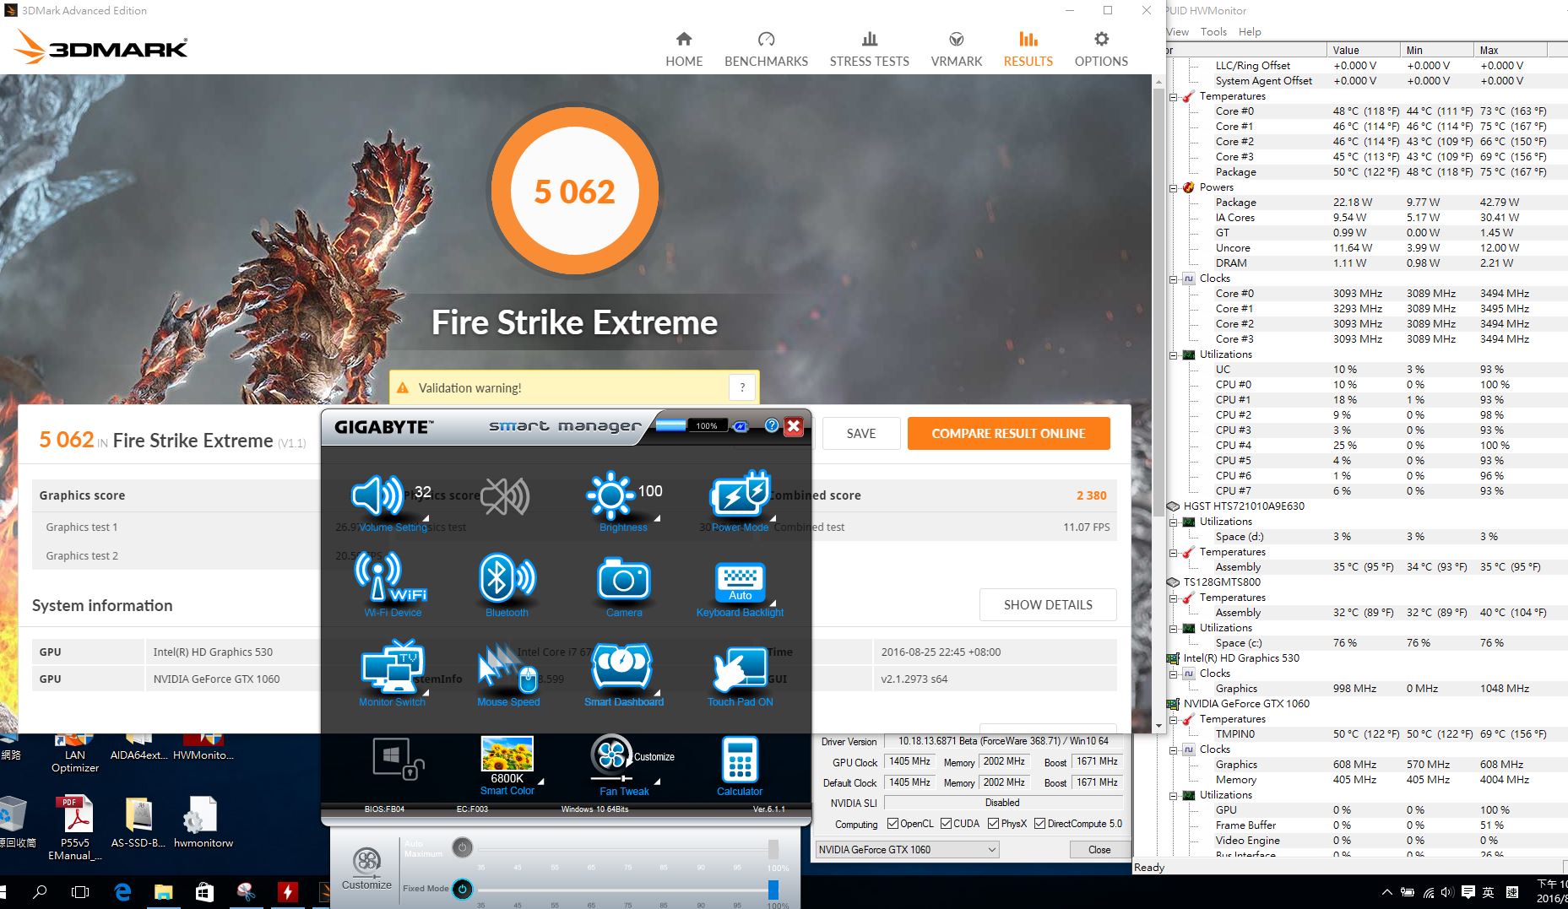Switch to the RESULTS tab
Image resolution: width=1568 pixels, height=909 pixels.
coord(1028,50)
